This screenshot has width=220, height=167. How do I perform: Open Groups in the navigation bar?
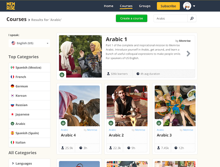145,6
